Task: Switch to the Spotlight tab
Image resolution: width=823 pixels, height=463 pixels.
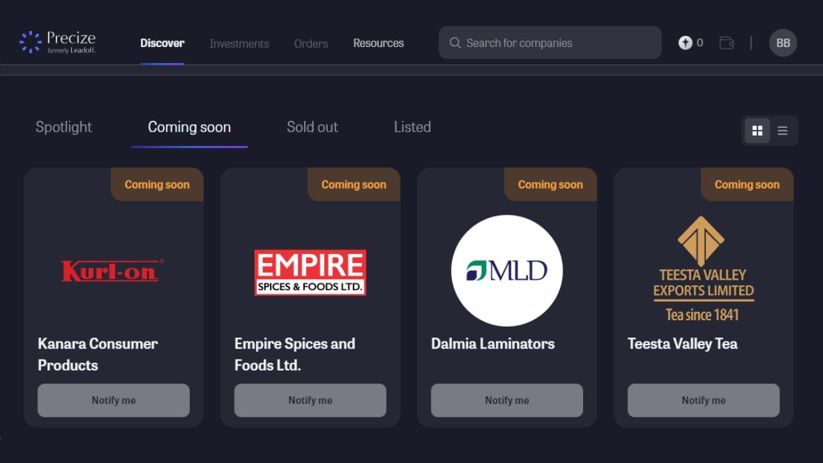Action: [64, 127]
